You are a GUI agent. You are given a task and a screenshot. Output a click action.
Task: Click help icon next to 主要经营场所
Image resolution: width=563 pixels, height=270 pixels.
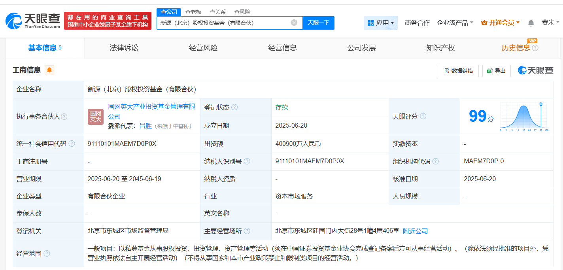(247, 231)
